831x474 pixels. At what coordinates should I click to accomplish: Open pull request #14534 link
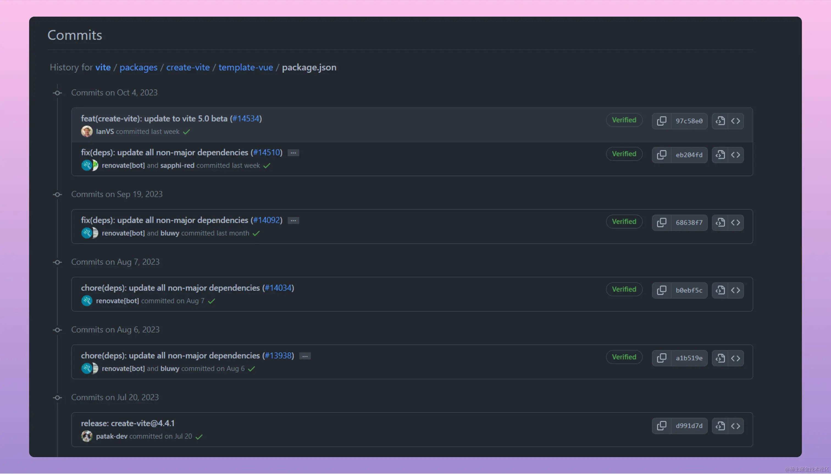[x=246, y=119]
